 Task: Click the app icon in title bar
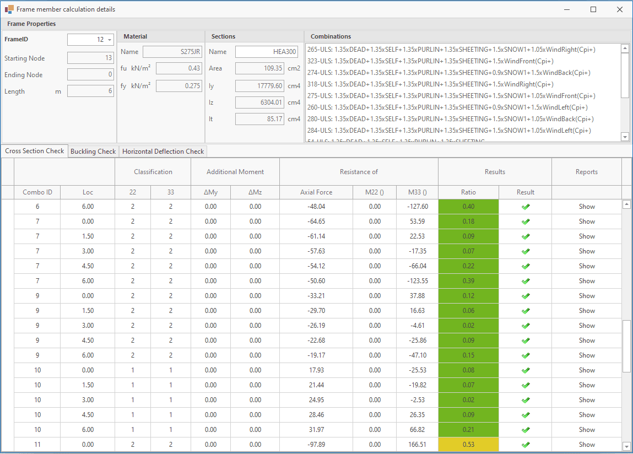9,9
